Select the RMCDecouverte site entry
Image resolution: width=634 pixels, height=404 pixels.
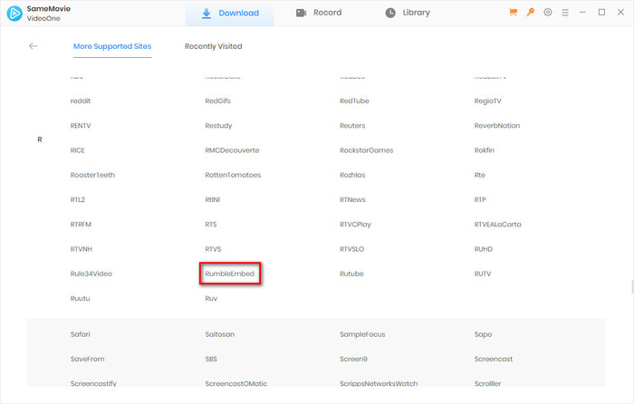tap(232, 150)
